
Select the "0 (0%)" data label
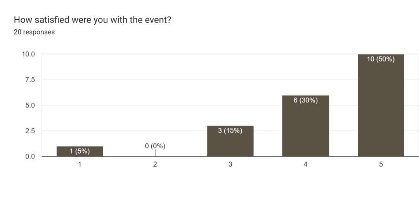pyautogui.click(x=155, y=146)
